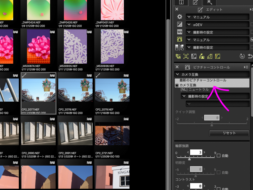Click the tone gradient icon
The image size is (253, 190).
[177, 47]
